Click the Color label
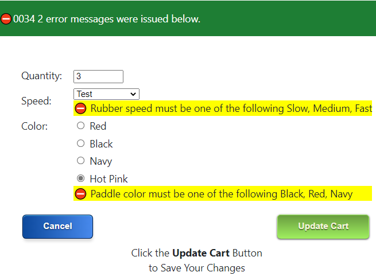Screen dimensions: 376x276 pos(34,126)
